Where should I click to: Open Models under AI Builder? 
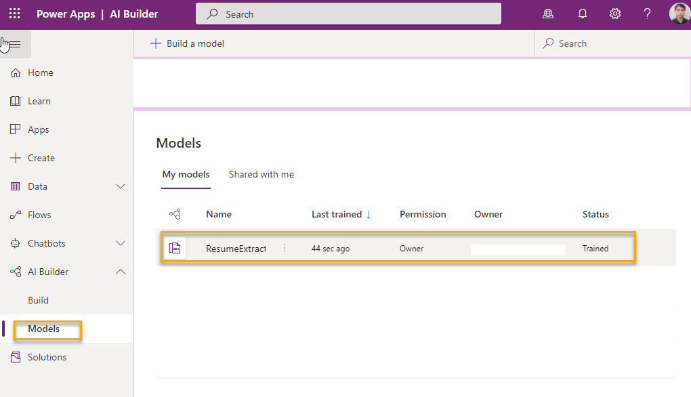tap(43, 329)
